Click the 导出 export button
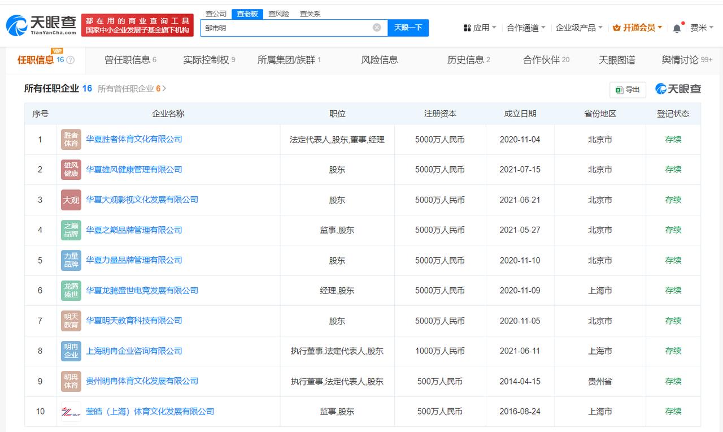Image resolution: width=723 pixels, height=432 pixels. point(628,89)
